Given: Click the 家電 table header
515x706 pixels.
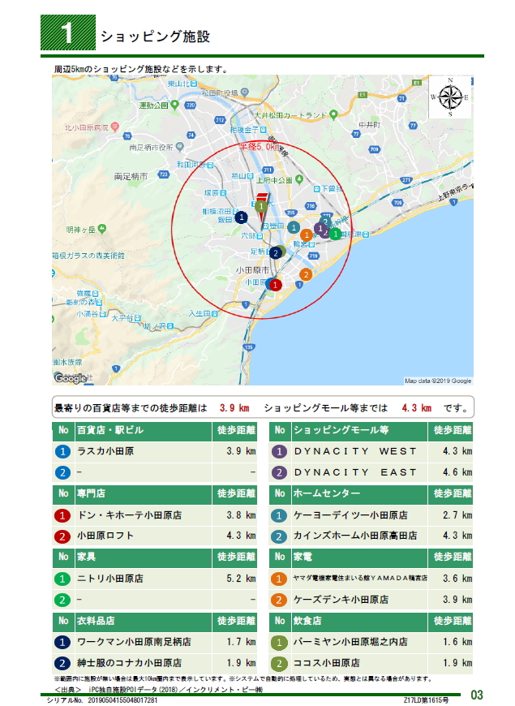Looking at the screenshot, I should 303,557.
